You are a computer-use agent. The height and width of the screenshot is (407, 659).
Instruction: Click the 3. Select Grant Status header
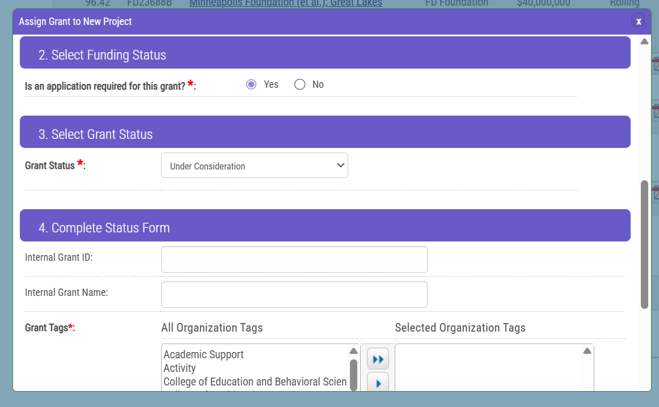[x=325, y=132]
